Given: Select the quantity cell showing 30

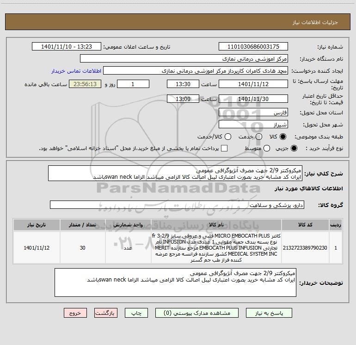Looking at the screenshot, I should click(82, 248).
